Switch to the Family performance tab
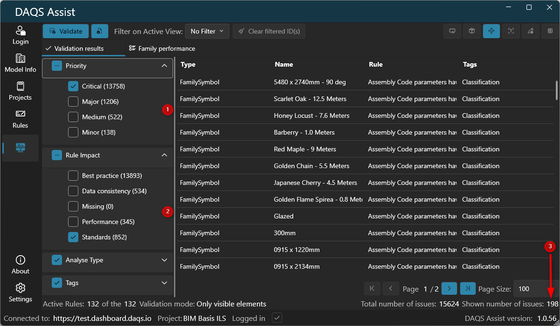 (162, 48)
